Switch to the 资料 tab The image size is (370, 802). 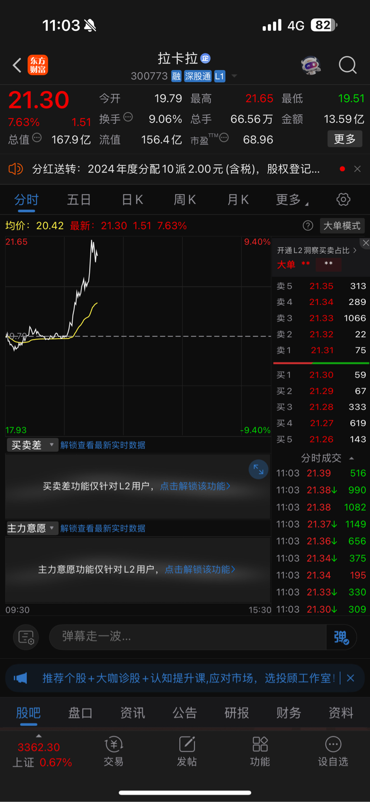point(341,713)
